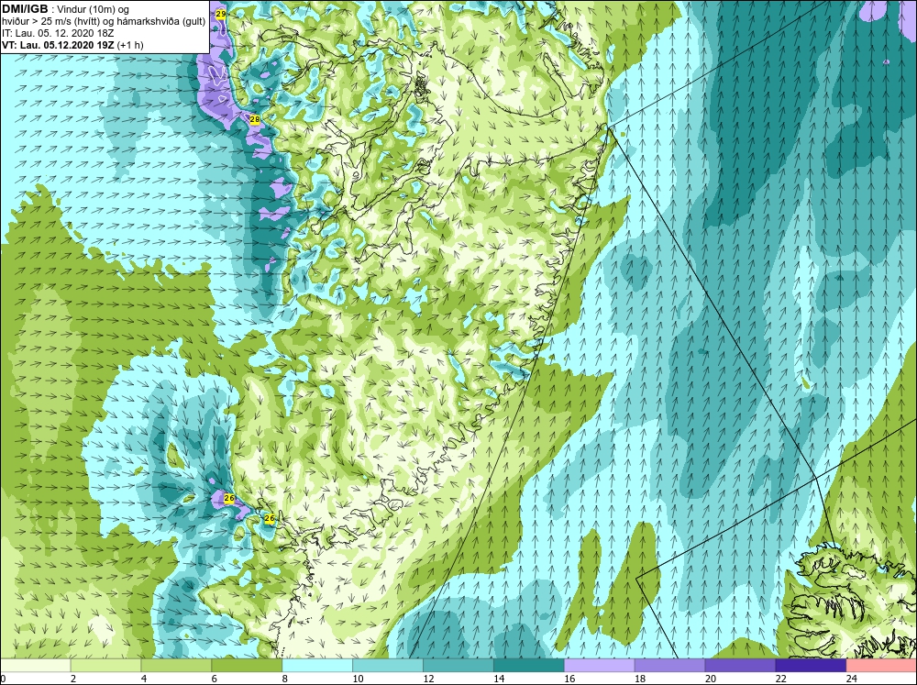Select the lavender 16–18 legend swatch

599,665
